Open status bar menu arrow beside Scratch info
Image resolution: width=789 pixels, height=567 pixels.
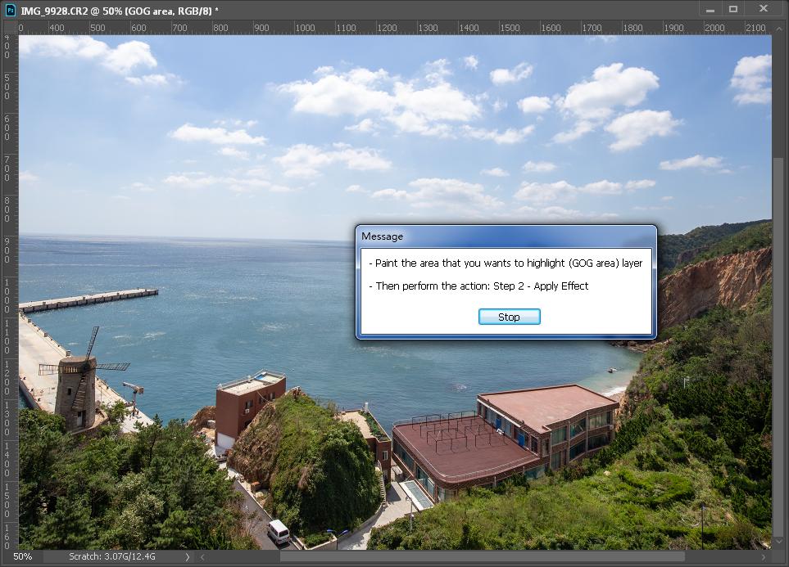pyautogui.click(x=187, y=557)
